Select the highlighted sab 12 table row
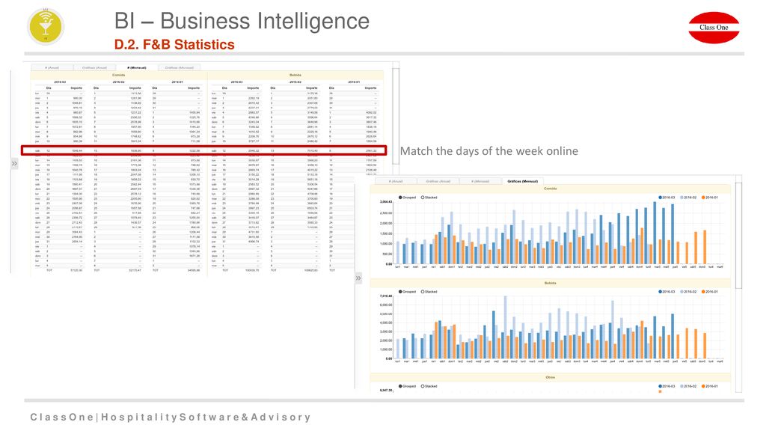This screenshot has width=766, height=431. [x=203, y=150]
